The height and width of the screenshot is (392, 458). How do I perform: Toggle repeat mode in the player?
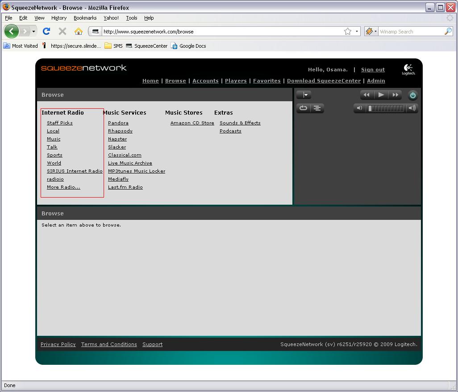click(x=303, y=108)
